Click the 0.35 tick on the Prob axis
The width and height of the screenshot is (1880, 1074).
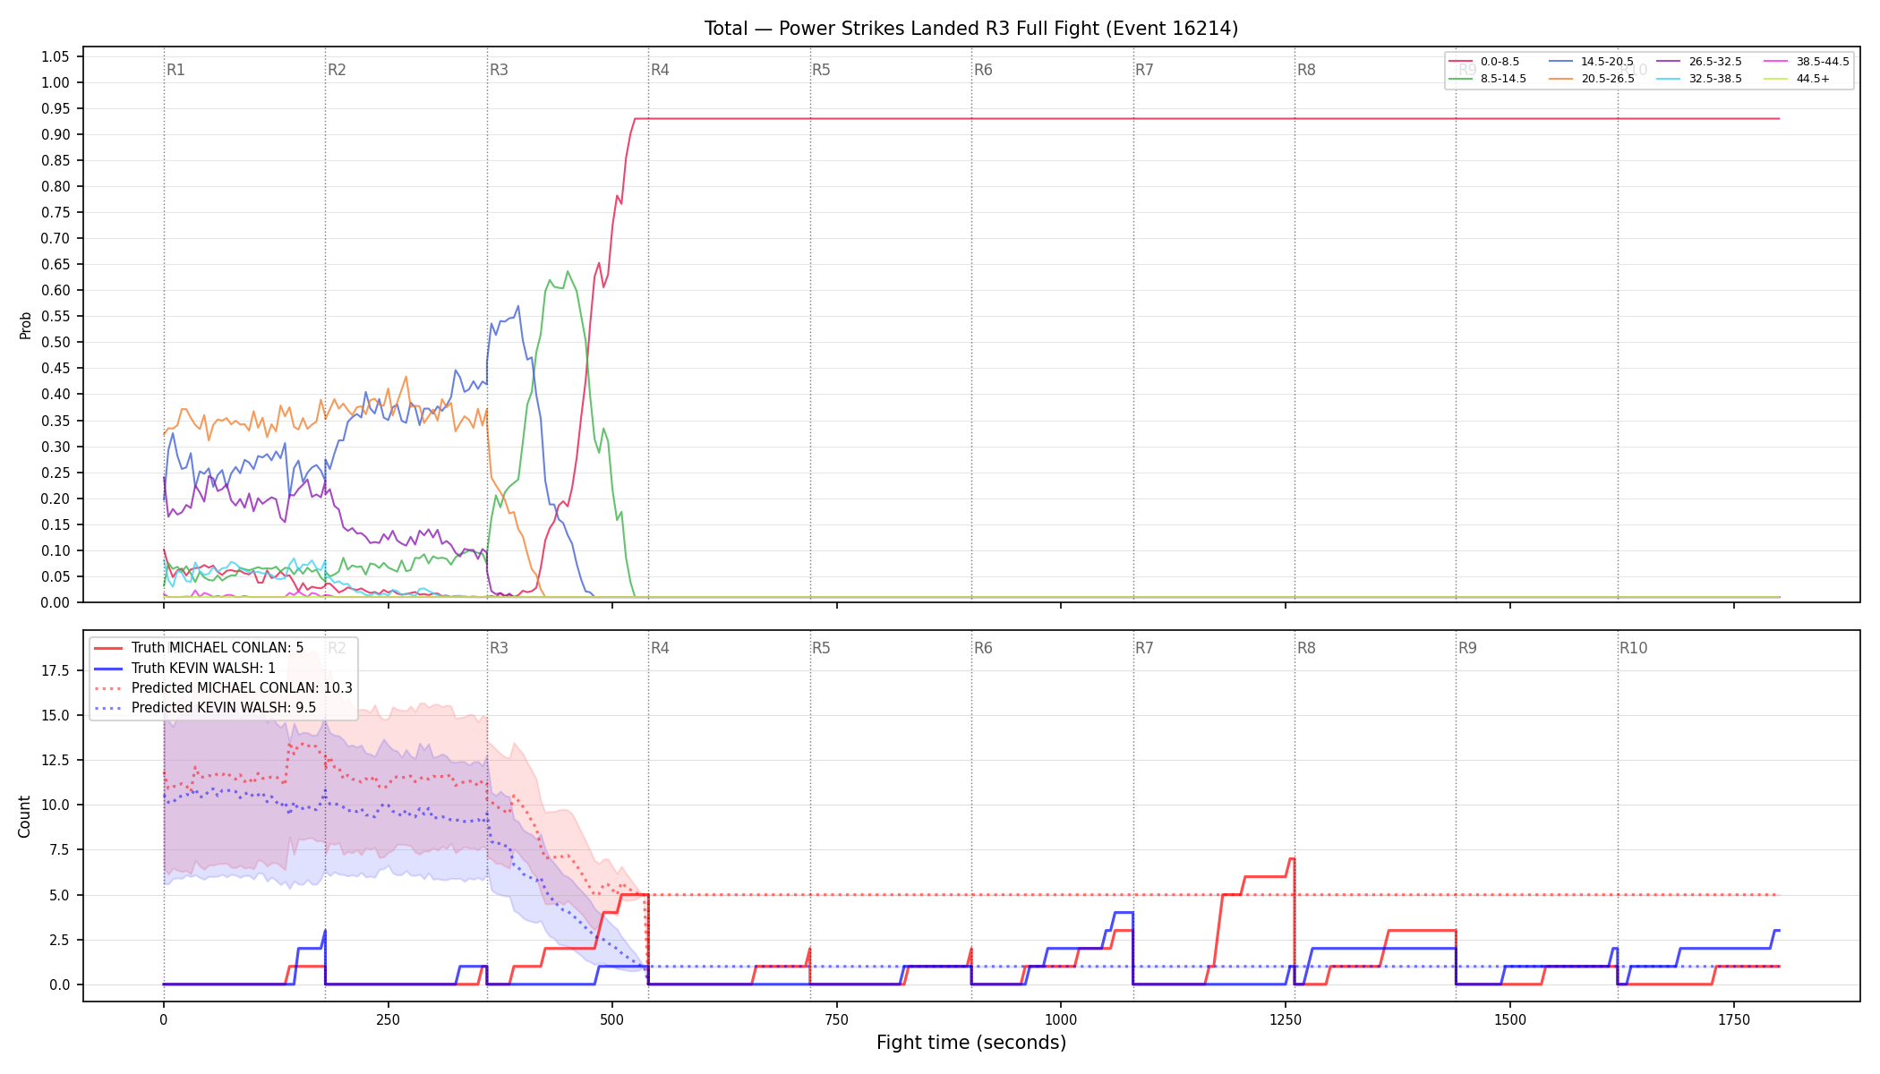click(x=56, y=421)
